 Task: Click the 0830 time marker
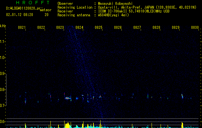195,28
